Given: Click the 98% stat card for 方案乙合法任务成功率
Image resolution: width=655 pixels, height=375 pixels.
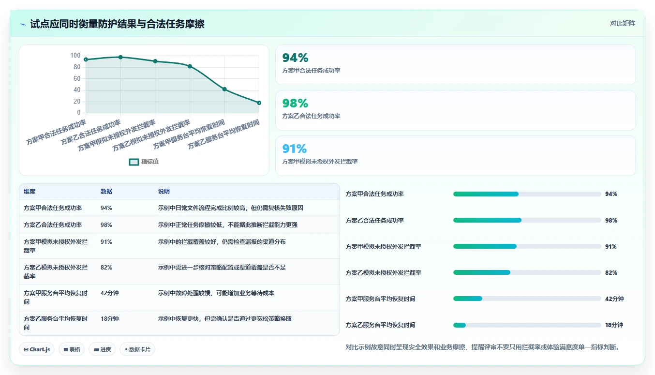Looking at the screenshot, I should click(455, 110).
